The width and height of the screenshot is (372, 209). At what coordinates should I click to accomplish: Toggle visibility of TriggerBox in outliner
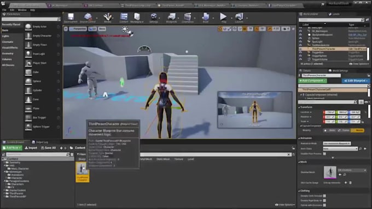click(300, 52)
